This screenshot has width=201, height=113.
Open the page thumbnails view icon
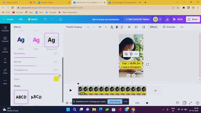click(x=177, y=103)
